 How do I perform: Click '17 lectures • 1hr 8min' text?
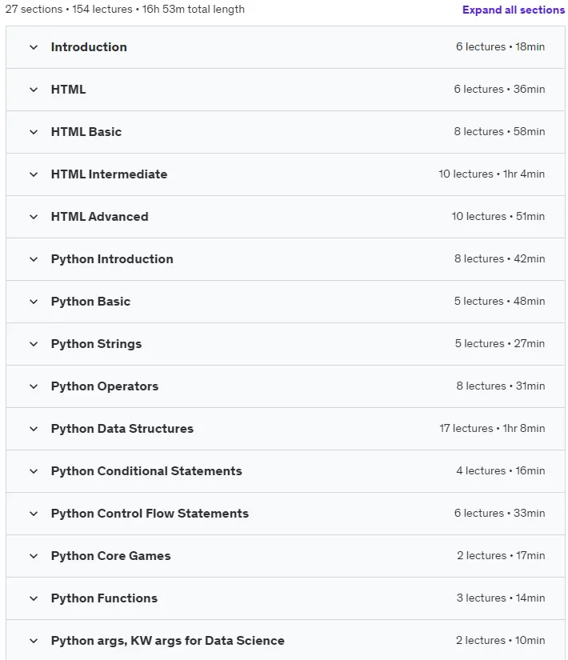(x=492, y=429)
